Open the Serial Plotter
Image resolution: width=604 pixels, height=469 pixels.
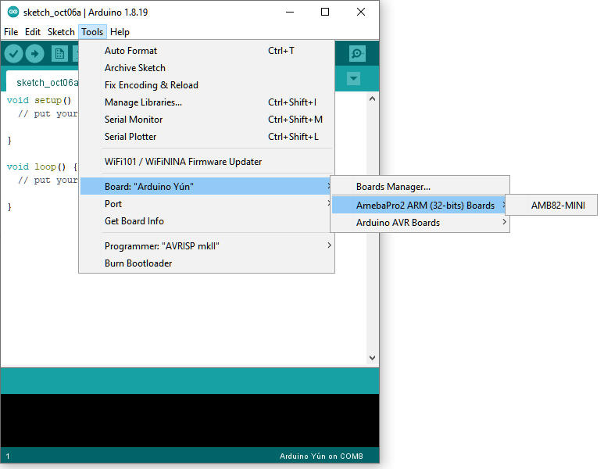coord(130,137)
